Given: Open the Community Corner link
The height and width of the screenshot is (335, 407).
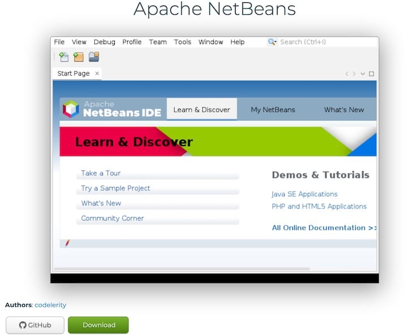Looking at the screenshot, I should click(112, 218).
